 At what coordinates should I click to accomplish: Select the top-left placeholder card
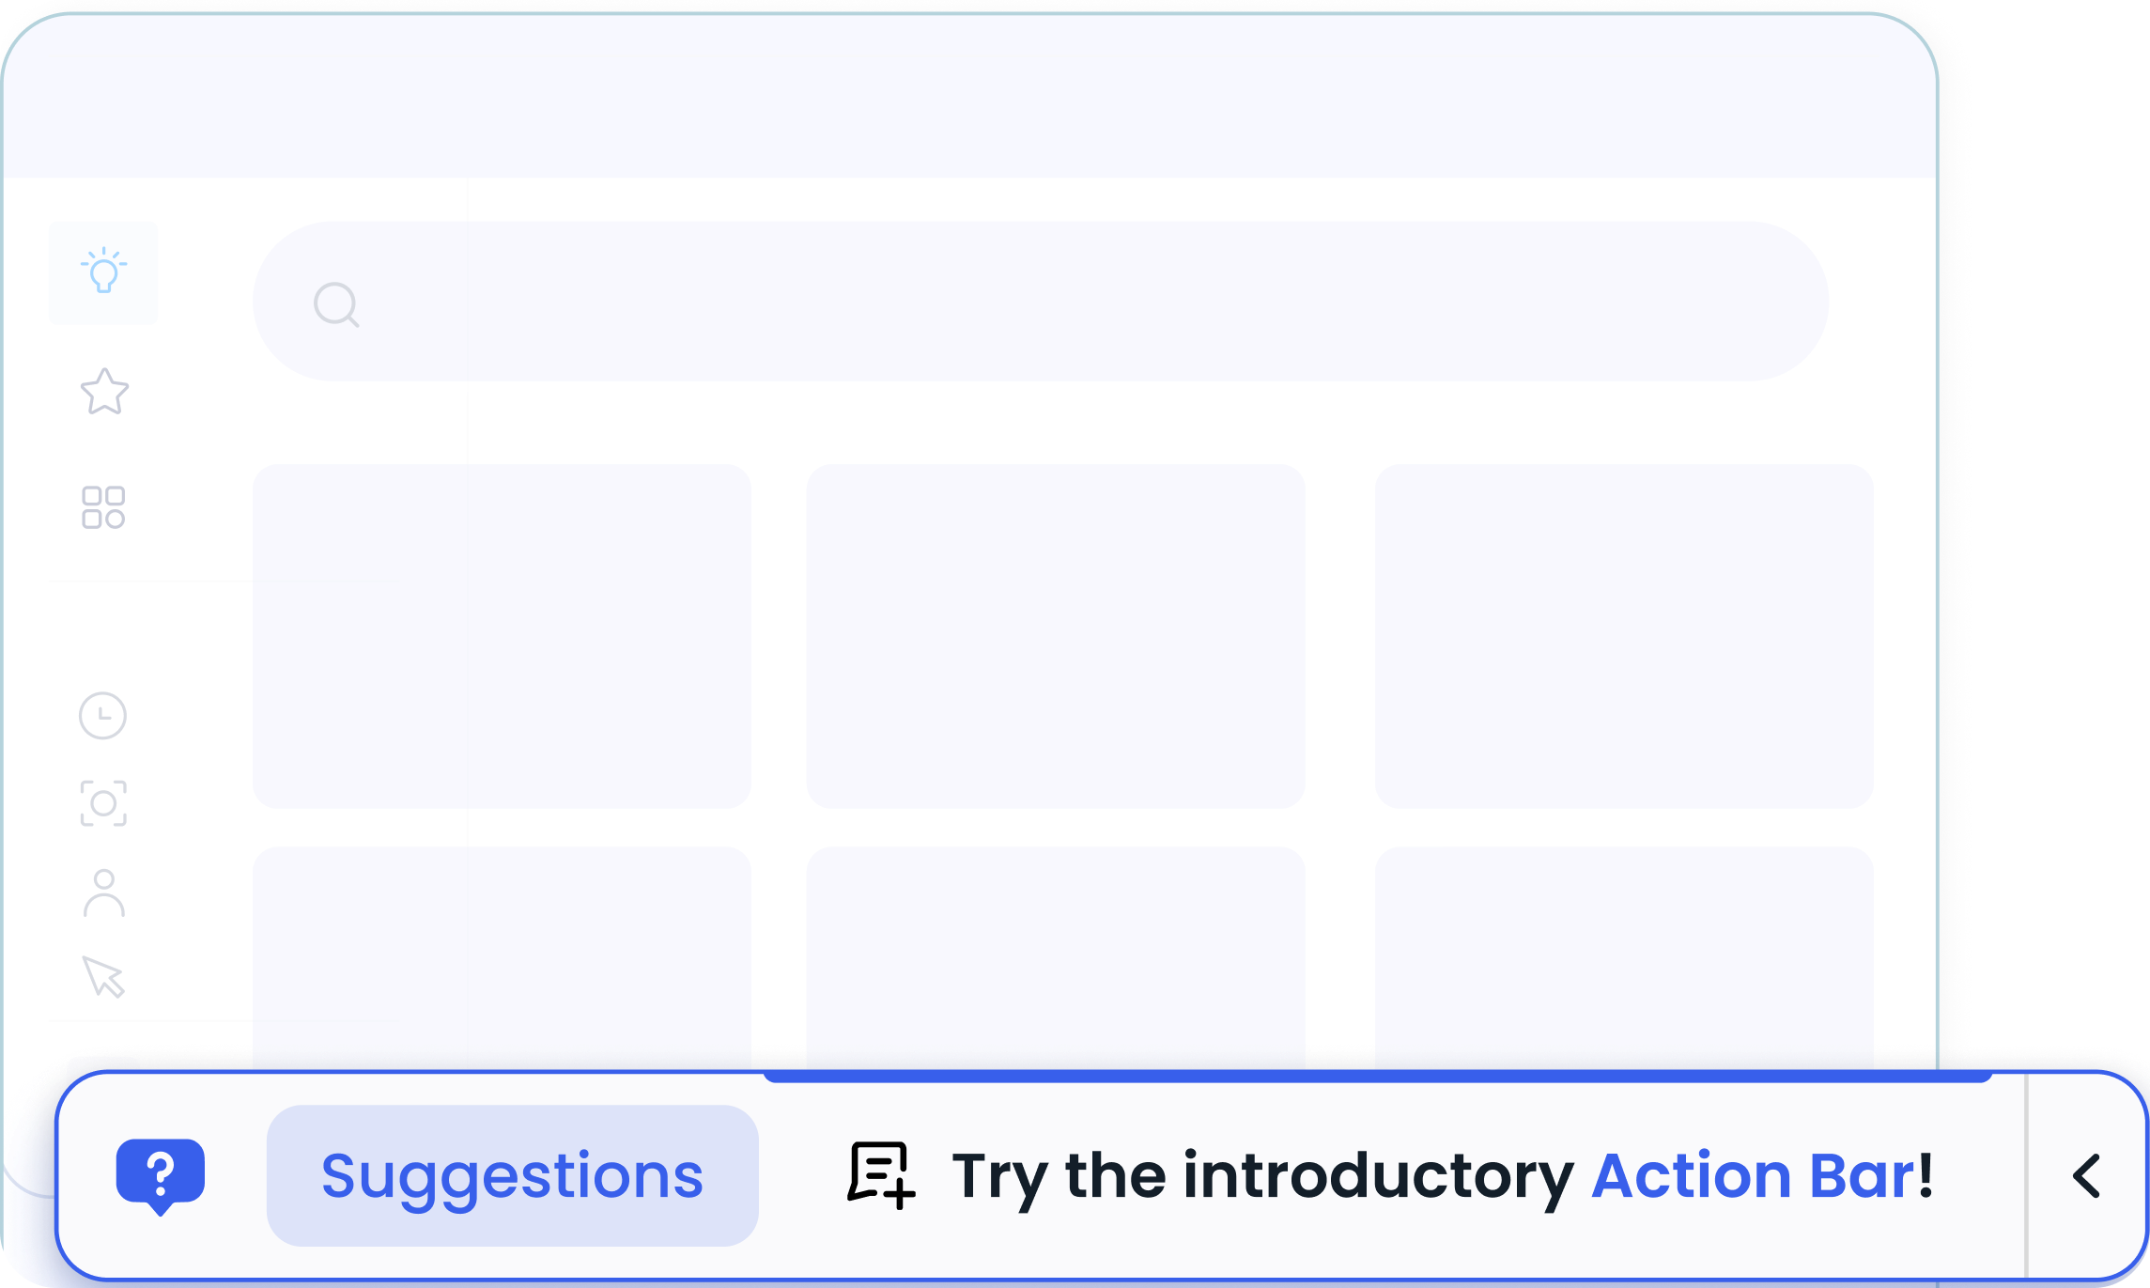[x=502, y=636]
